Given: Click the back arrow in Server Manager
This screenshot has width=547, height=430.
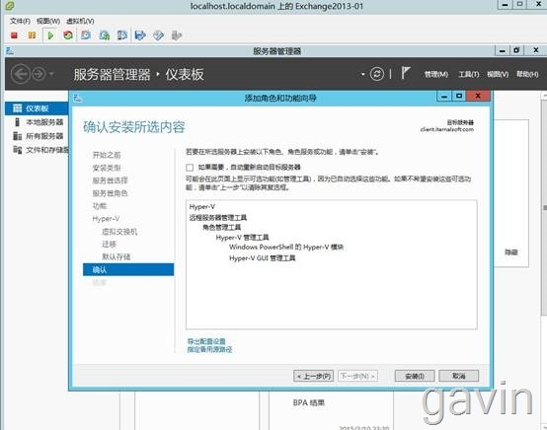Looking at the screenshot, I should [x=21, y=74].
